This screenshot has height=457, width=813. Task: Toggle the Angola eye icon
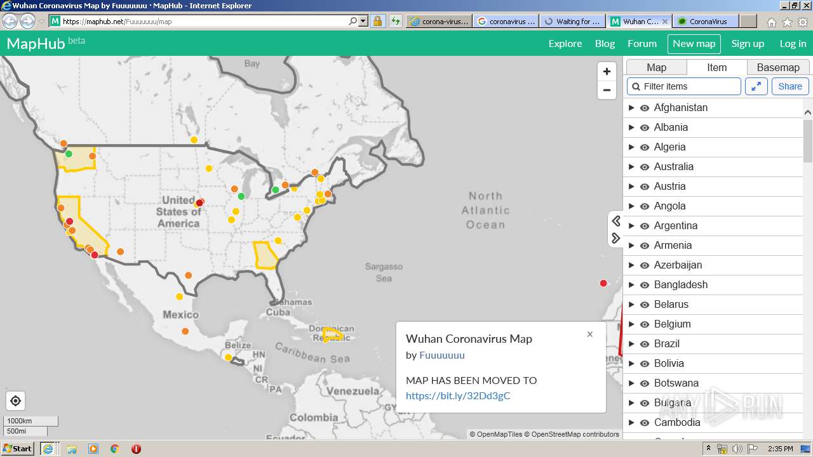click(645, 206)
